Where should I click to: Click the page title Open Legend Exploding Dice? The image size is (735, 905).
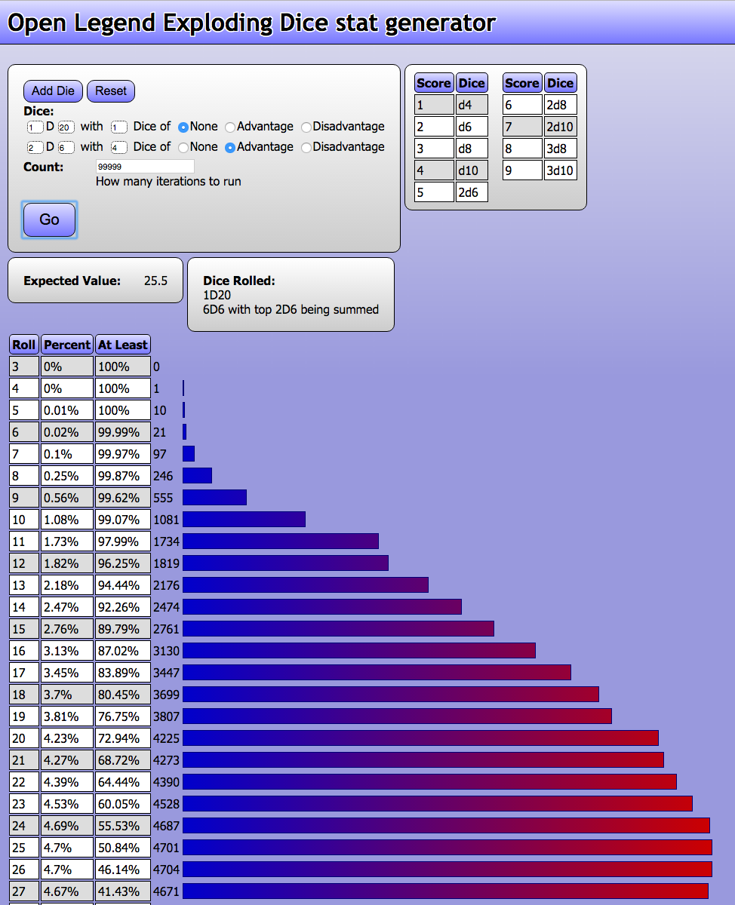click(x=251, y=23)
